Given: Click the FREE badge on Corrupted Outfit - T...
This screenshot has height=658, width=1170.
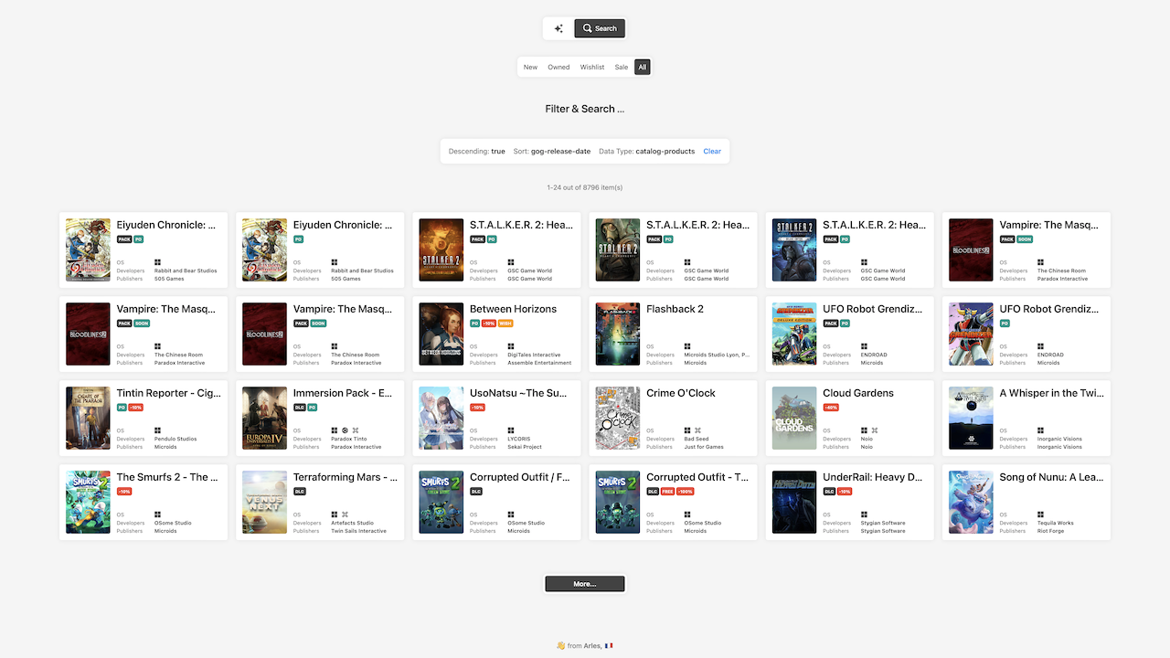Looking at the screenshot, I should point(667,492).
